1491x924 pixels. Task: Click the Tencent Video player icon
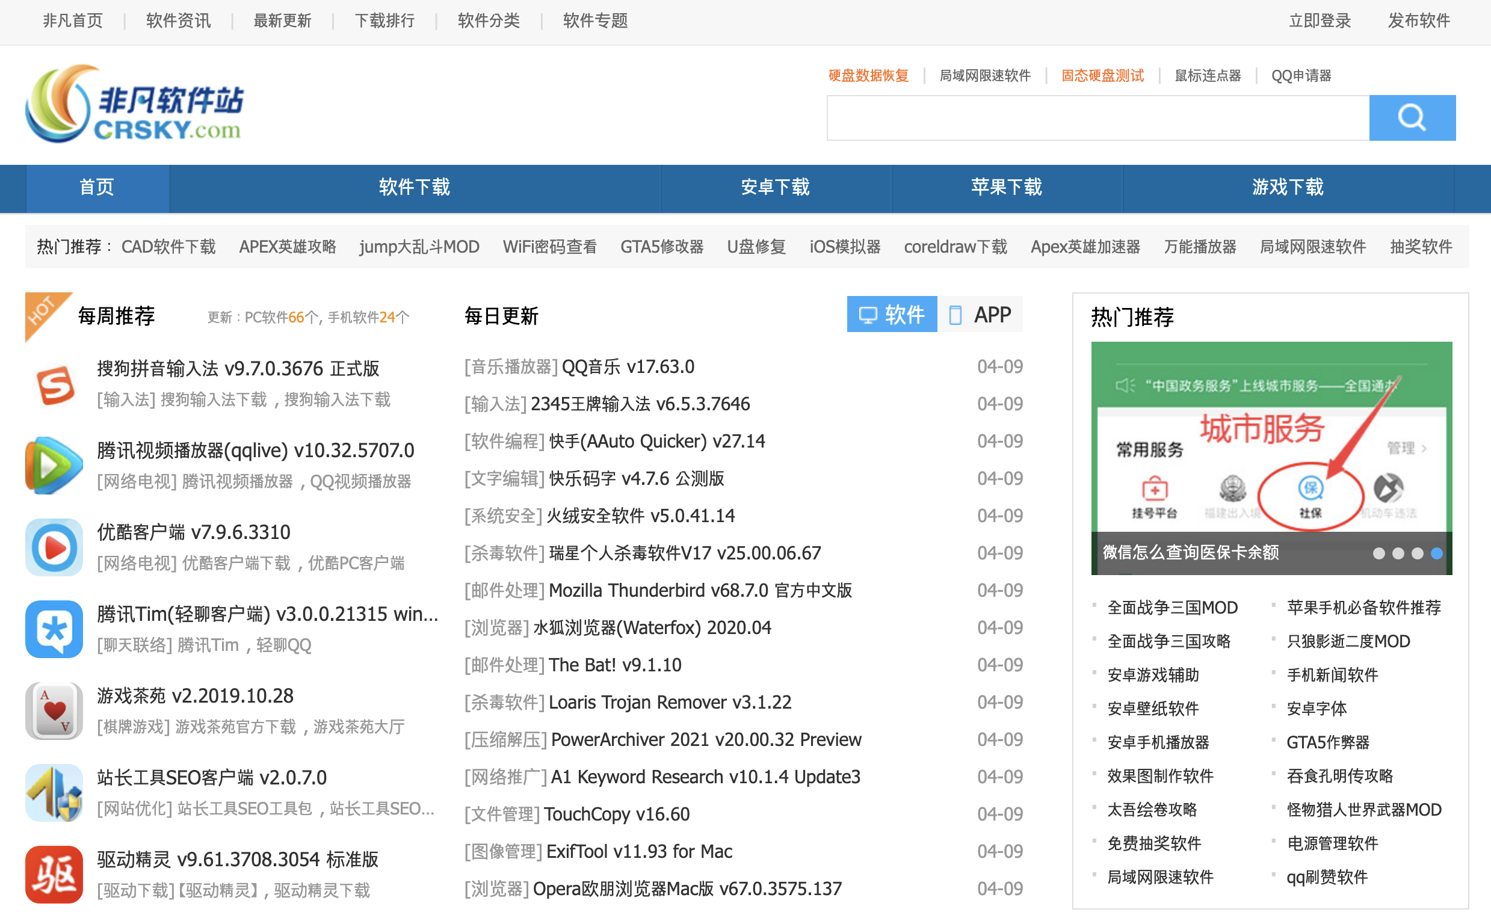point(54,466)
